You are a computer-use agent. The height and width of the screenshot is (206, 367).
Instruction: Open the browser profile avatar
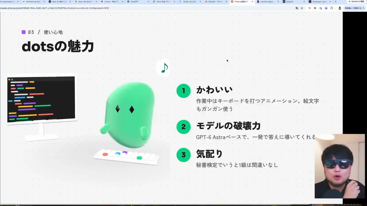(x=340, y=8)
